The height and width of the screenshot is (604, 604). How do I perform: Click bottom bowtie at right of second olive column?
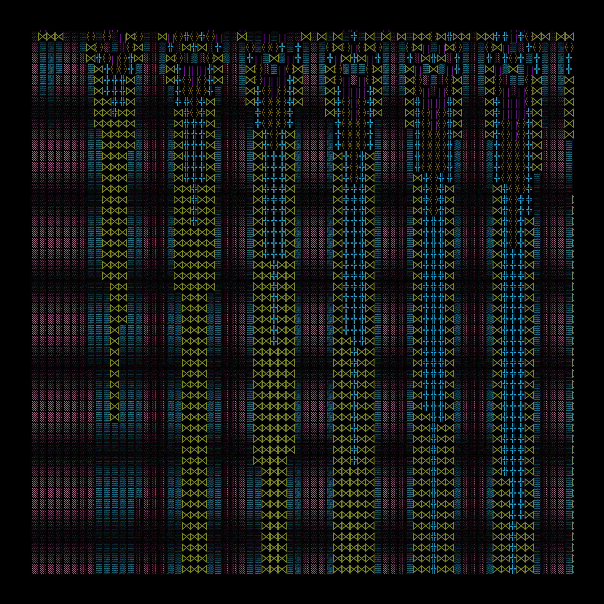202,570
